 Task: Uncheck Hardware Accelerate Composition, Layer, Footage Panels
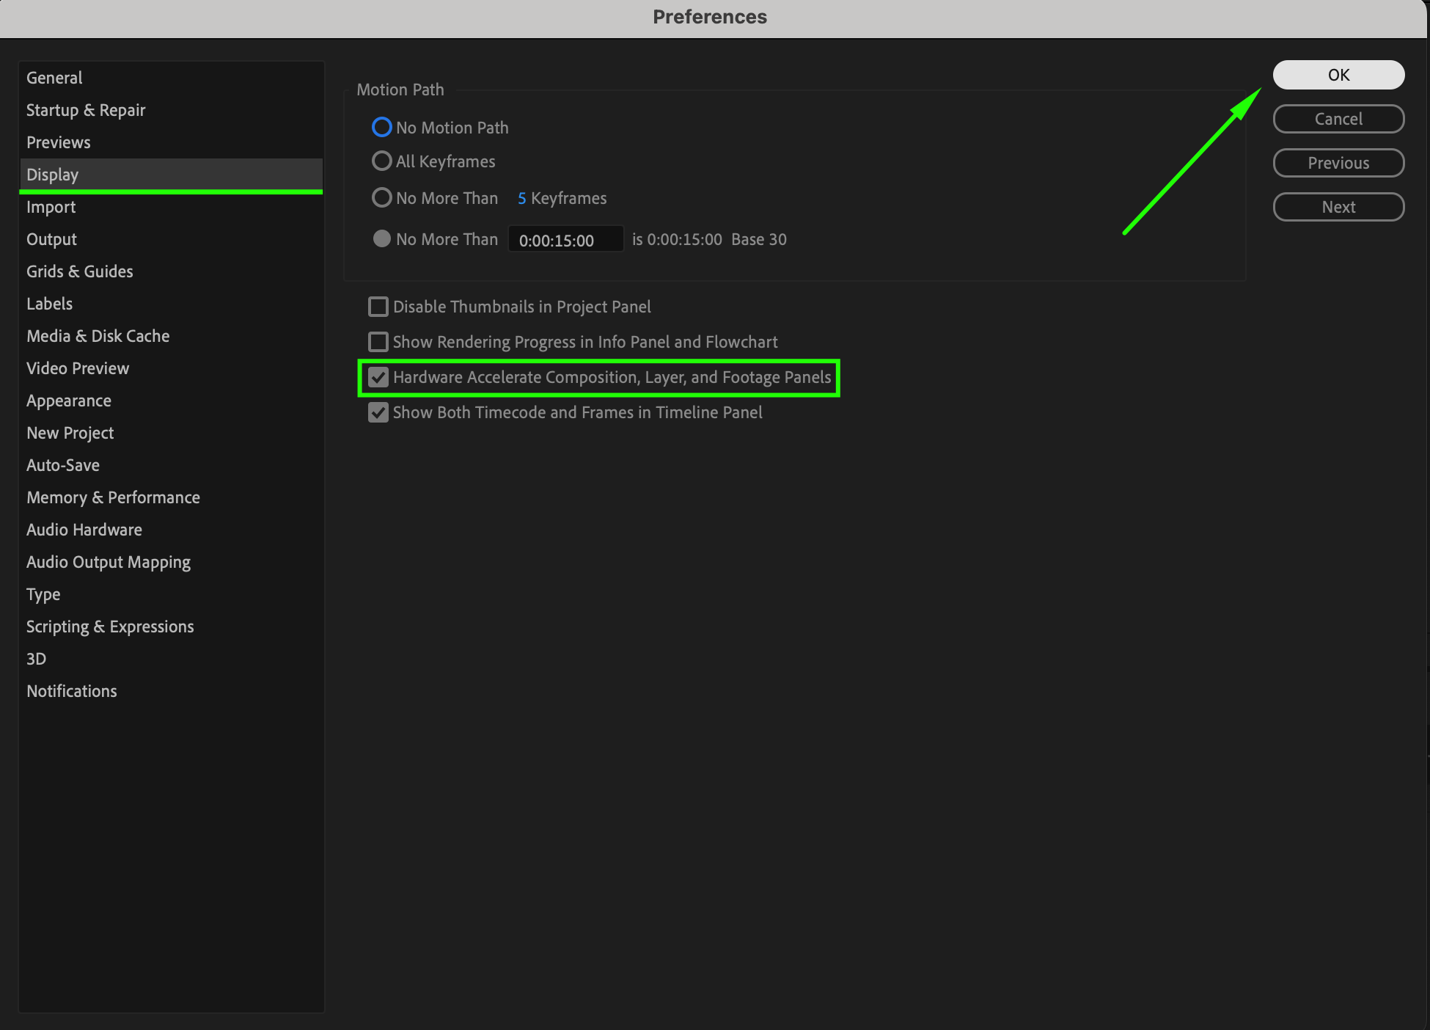378,377
